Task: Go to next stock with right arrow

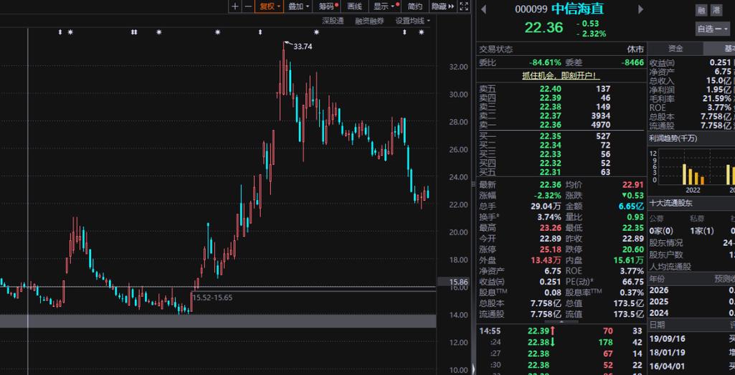Action: pyautogui.click(x=641, y=9)
